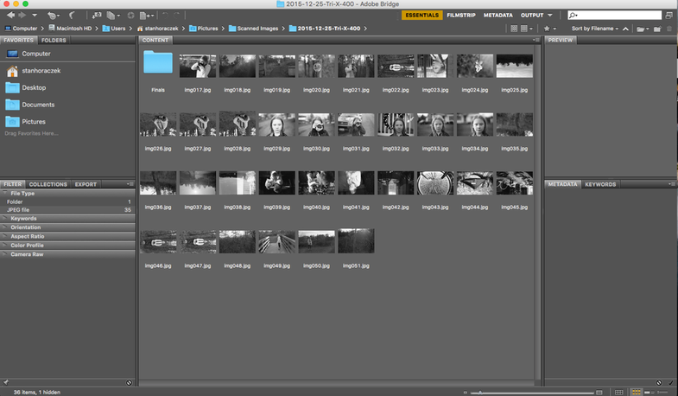This screenshot has height=396, width=678.
Task: Click the Get Photos from Camera icon
Action: 95,16
